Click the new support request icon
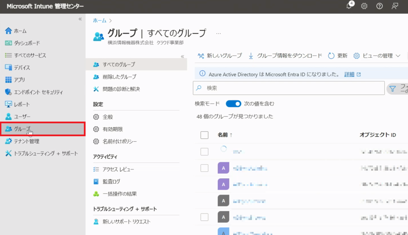 [x=96, y=221]
